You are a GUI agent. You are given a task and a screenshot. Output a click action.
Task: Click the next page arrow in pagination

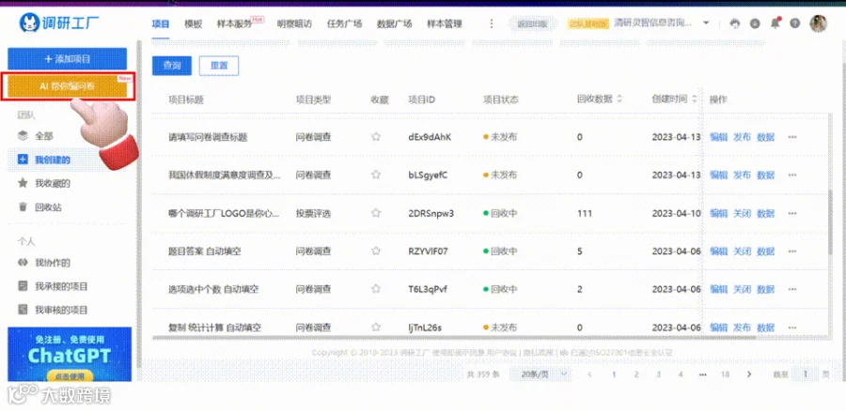click(x=748, y=373)
